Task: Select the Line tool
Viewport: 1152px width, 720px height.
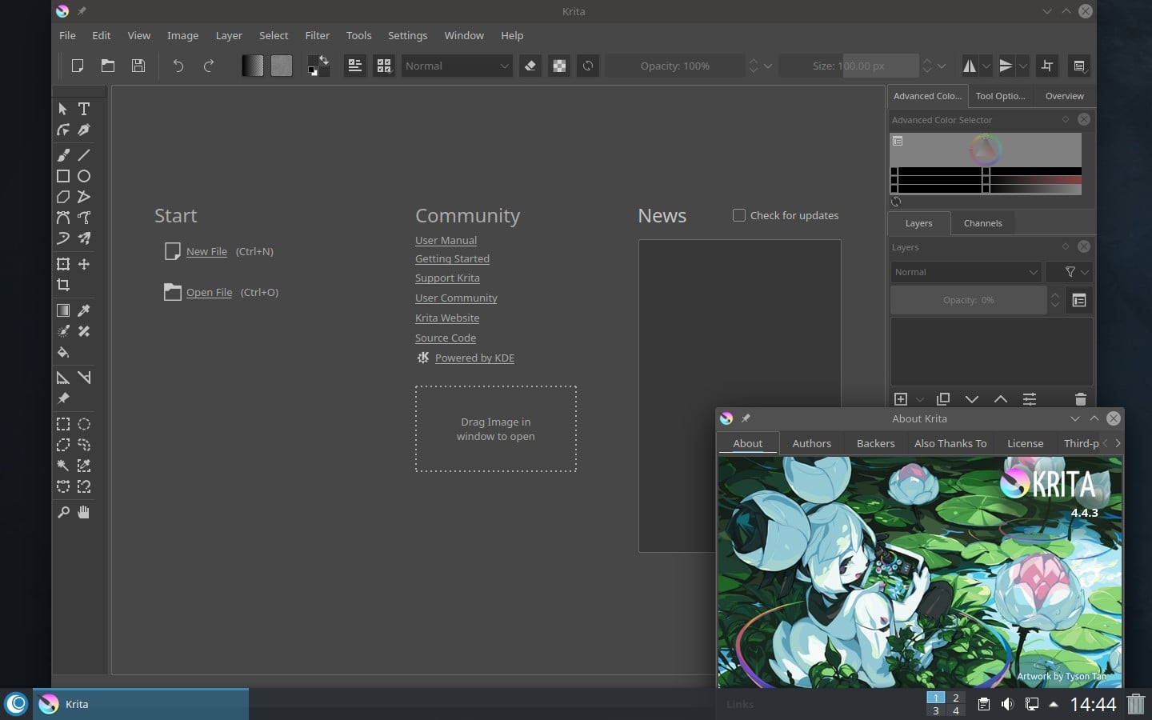Action: (x=84, y=155)
